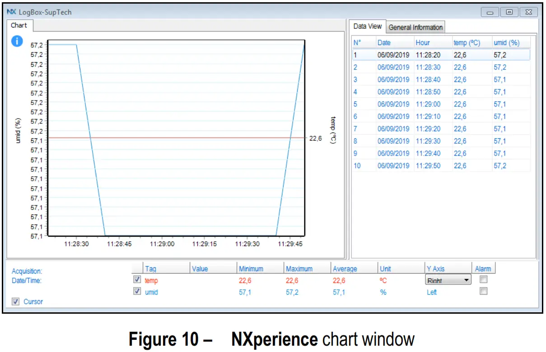Open the Y Axis dropdown showing Right
The height and width of the screenshot is (352, 546).
pyautogui.click(x=448, y=280)
